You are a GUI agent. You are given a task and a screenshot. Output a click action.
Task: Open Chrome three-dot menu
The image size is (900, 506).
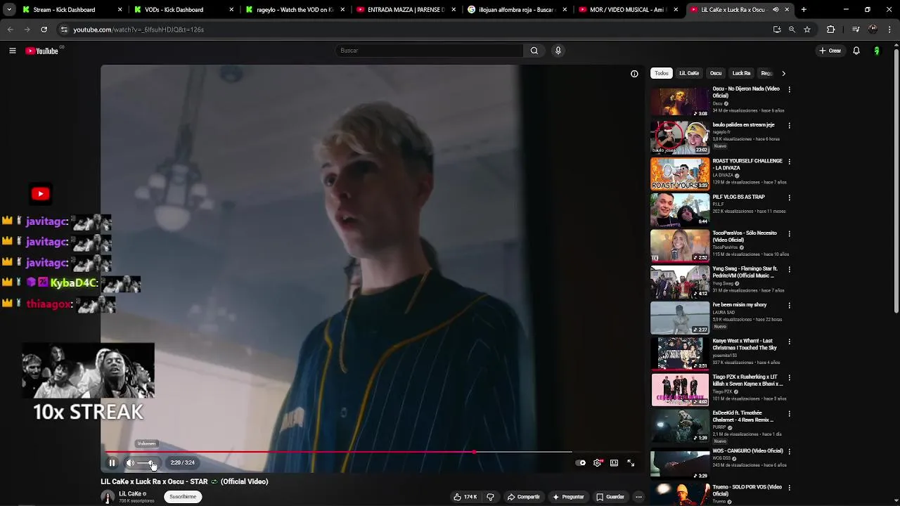(x=890, y=30)
